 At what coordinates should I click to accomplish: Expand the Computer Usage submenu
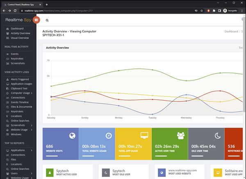click(32, 93)
